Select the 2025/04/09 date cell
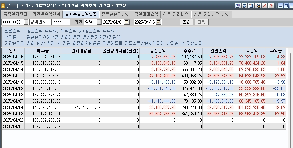This screenshot has width=293, height=148. point(13,88)
